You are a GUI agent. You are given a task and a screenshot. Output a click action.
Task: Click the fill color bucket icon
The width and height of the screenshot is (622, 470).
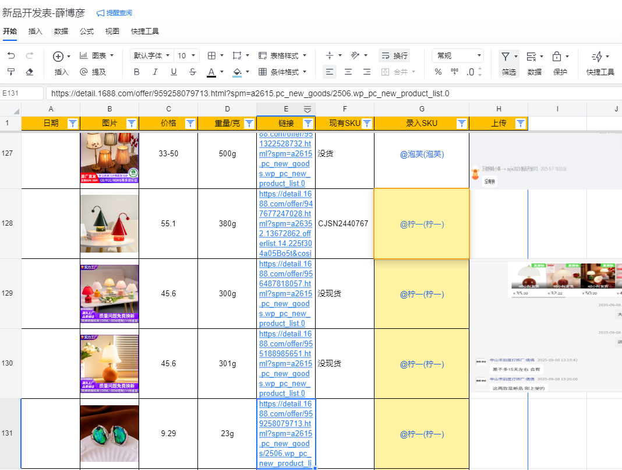point(237,72)
